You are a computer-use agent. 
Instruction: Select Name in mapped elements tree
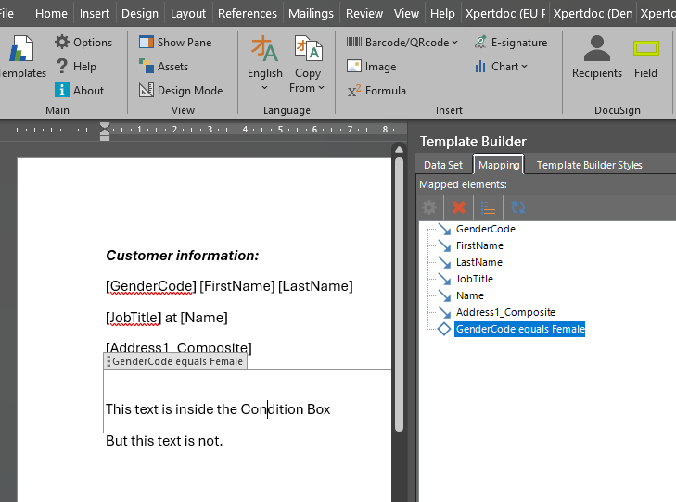pos(470,295)
